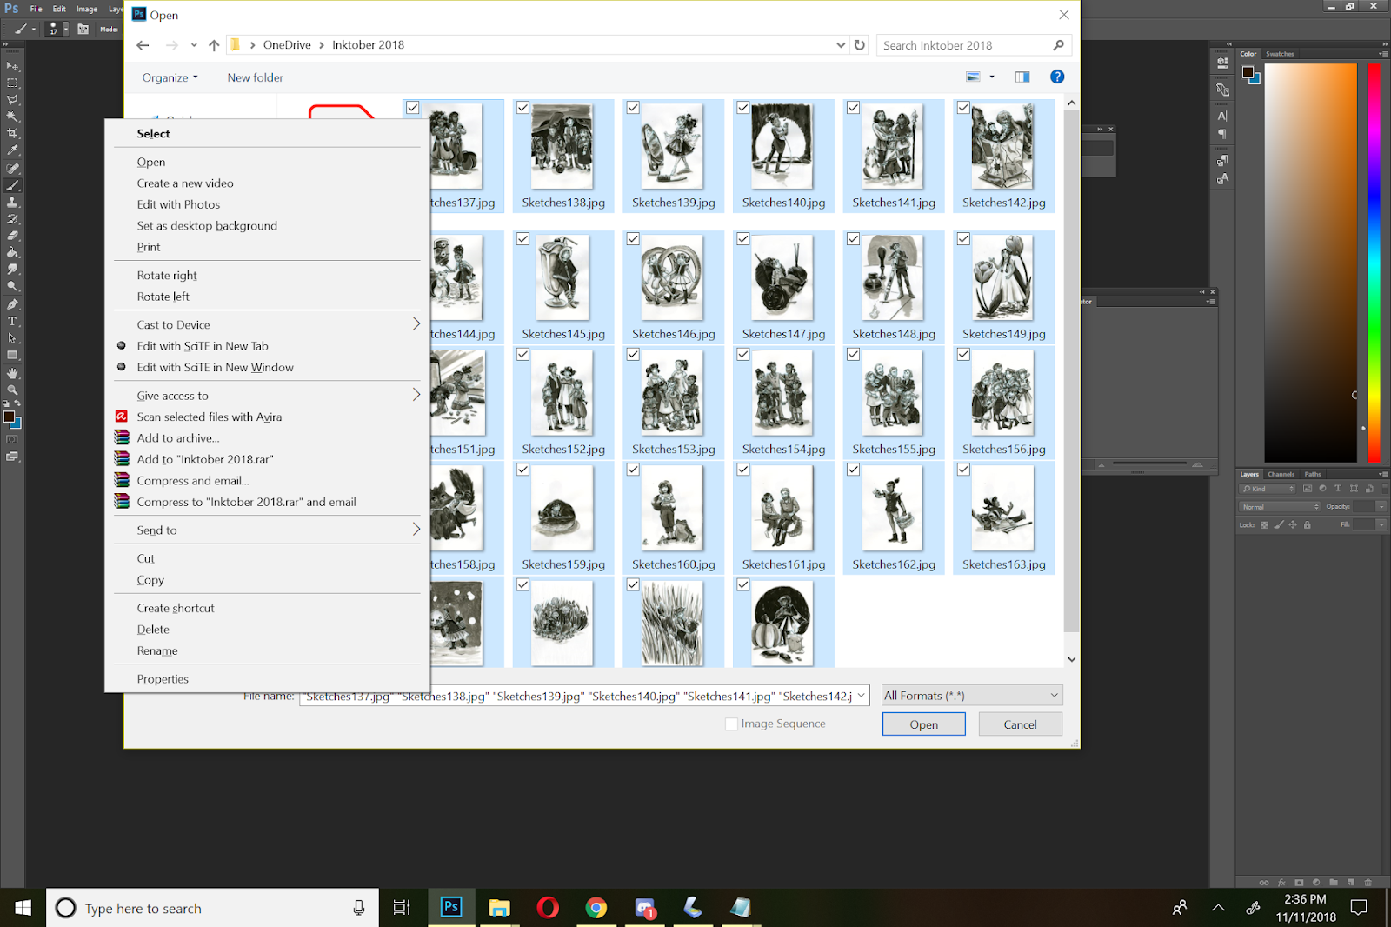
Task: Select the History Brush tool
Action: [12, 219]
